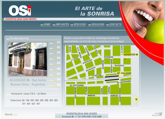This screenshot has width=165, height=119.
Task: Click the red location marker on map
Action: 125,59
